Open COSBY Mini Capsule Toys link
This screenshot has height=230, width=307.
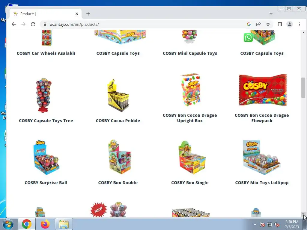pos(190,53)
